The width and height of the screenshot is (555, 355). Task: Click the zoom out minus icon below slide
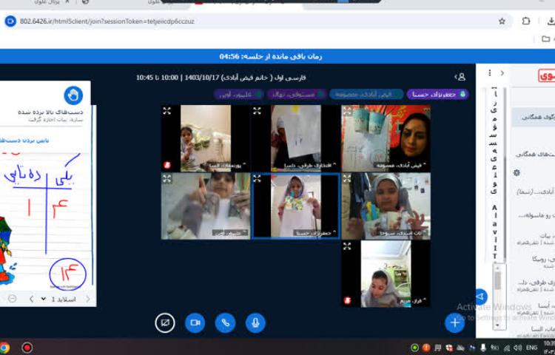coord(13,299)
